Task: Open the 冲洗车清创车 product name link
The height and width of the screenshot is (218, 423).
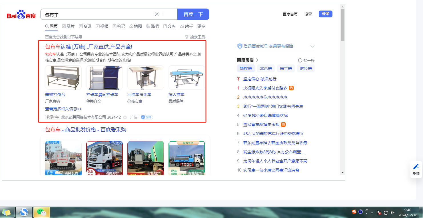Action: click(x=139, y=95)
